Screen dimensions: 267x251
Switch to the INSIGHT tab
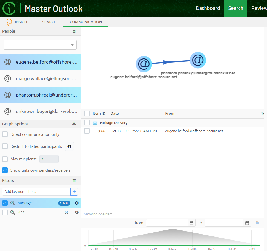click(x=18, y=22)
